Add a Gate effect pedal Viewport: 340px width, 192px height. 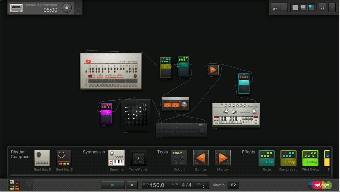pyautogui.click(x=267, y=158)
